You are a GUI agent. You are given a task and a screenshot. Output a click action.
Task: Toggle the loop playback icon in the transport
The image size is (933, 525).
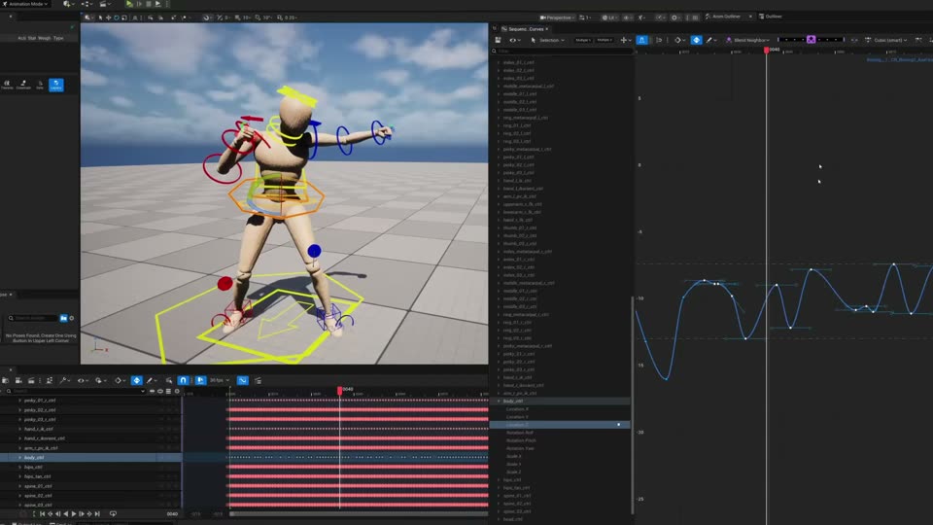coord(113,513)
